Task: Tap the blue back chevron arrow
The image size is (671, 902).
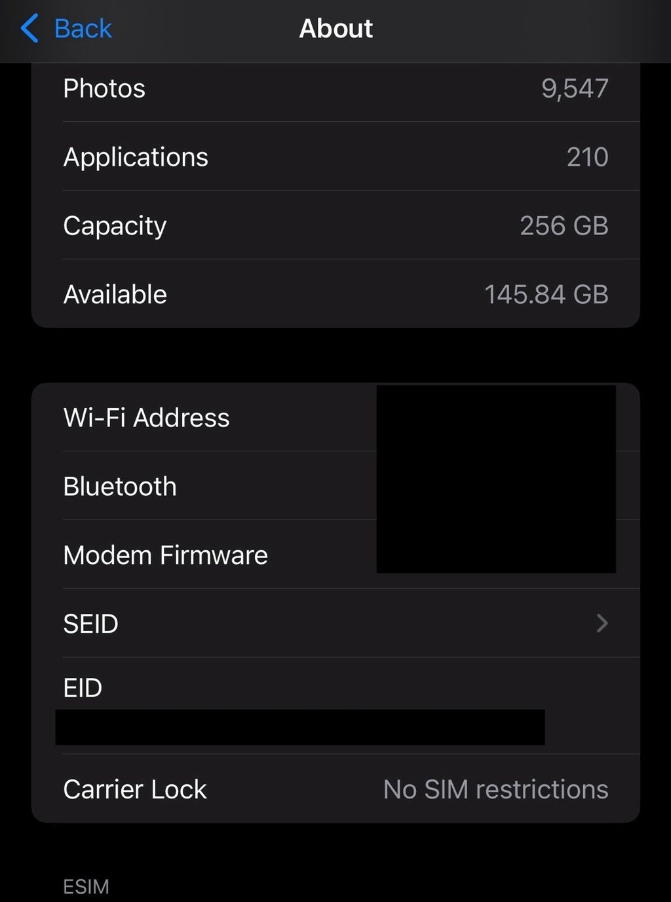Action: pos(29,29)
